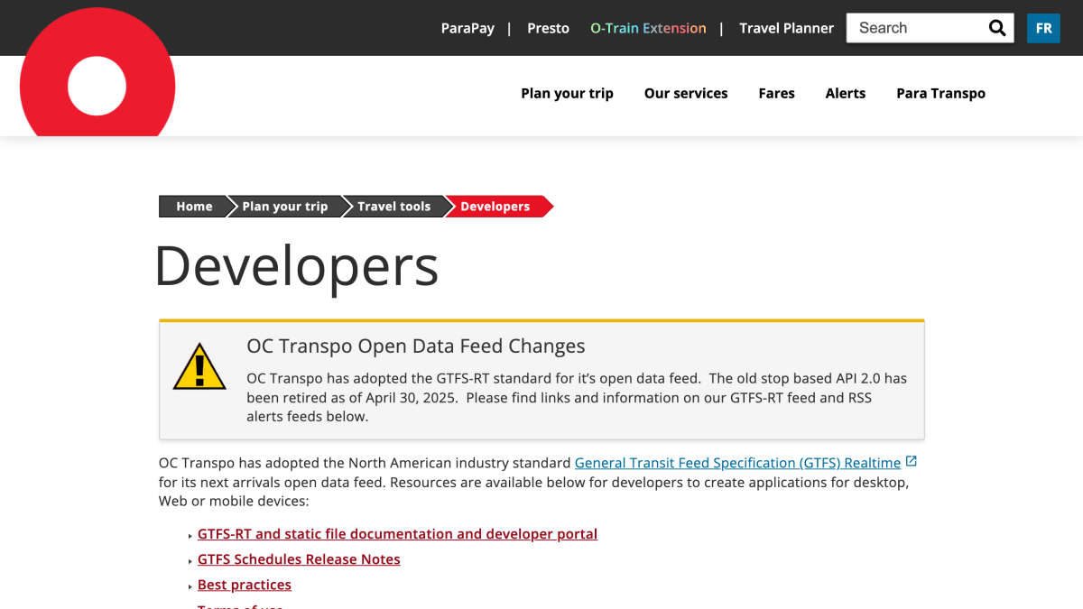This screenshot has width=1083, height=609.
Task: Click the Developers page heading
Action: point(297,266)
